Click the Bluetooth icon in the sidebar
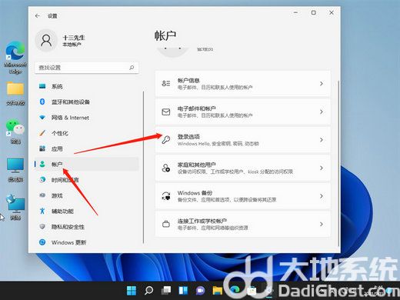Viewport: 400px width, 300px height. tap(42, 102)
